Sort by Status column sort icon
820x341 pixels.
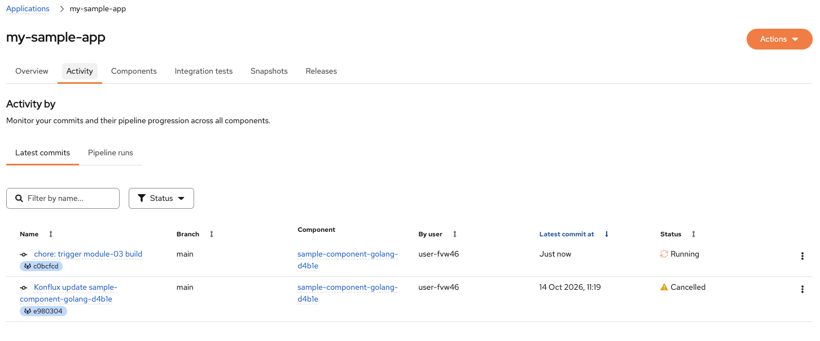point(694,234)
